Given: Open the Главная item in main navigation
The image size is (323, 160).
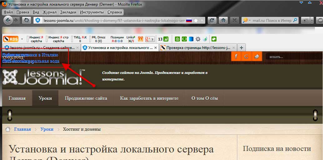Looking at the screenshot, I should point(17,98).
